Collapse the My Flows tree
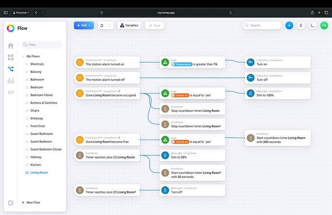 click(23, 56)
